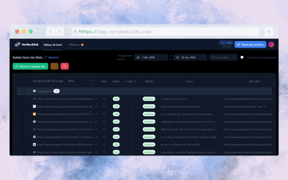Open external link icon for hostblog row
Screen dimensions: 288x180
[96, 137]
